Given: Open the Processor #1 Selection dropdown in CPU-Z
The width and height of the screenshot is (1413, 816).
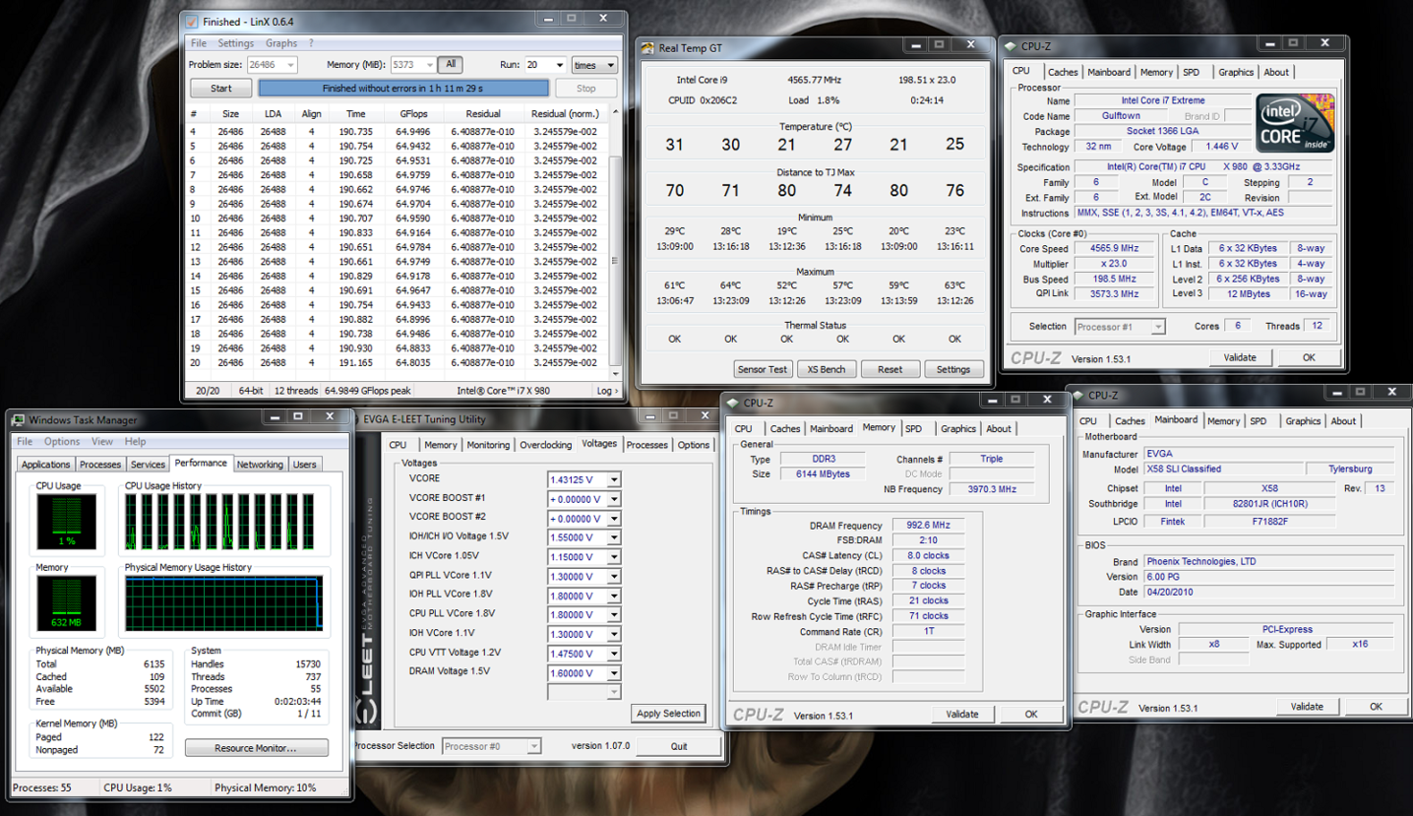Looking at the screenshot, I should (x=1158, y=327).
